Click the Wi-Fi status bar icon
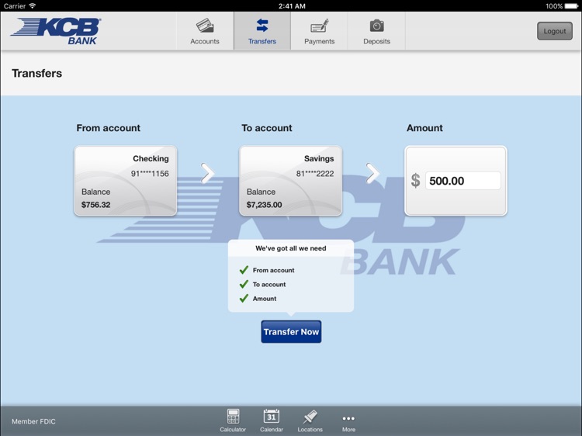 coord(33,5)
